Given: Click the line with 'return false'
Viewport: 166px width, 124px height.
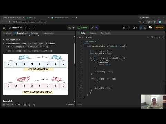Looking at the screenshot, I should (104, 65).
